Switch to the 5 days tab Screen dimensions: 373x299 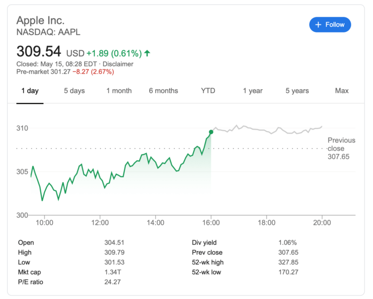click(x=74, y=91)
